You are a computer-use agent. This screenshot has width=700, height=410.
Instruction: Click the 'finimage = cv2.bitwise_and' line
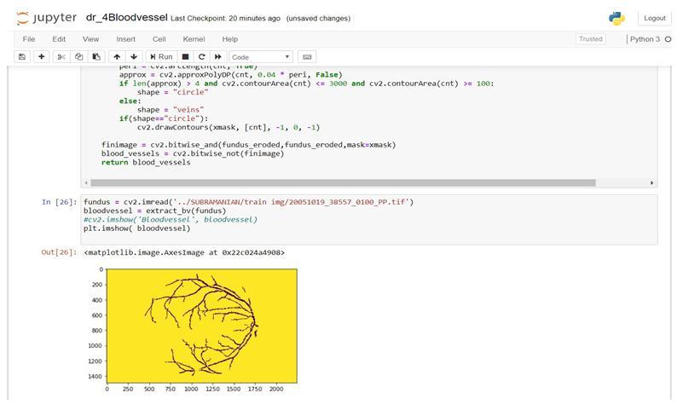click(249, 145)
